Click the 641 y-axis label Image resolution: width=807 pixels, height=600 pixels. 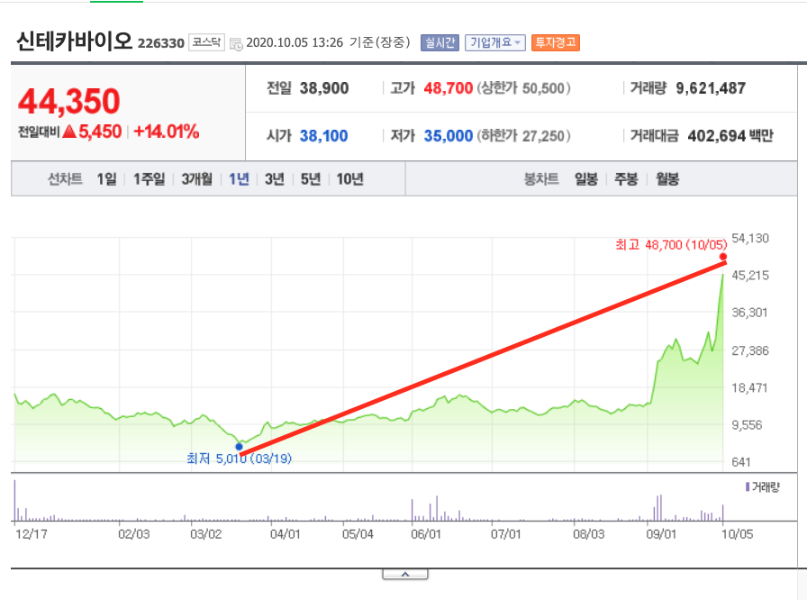(741, 462)
